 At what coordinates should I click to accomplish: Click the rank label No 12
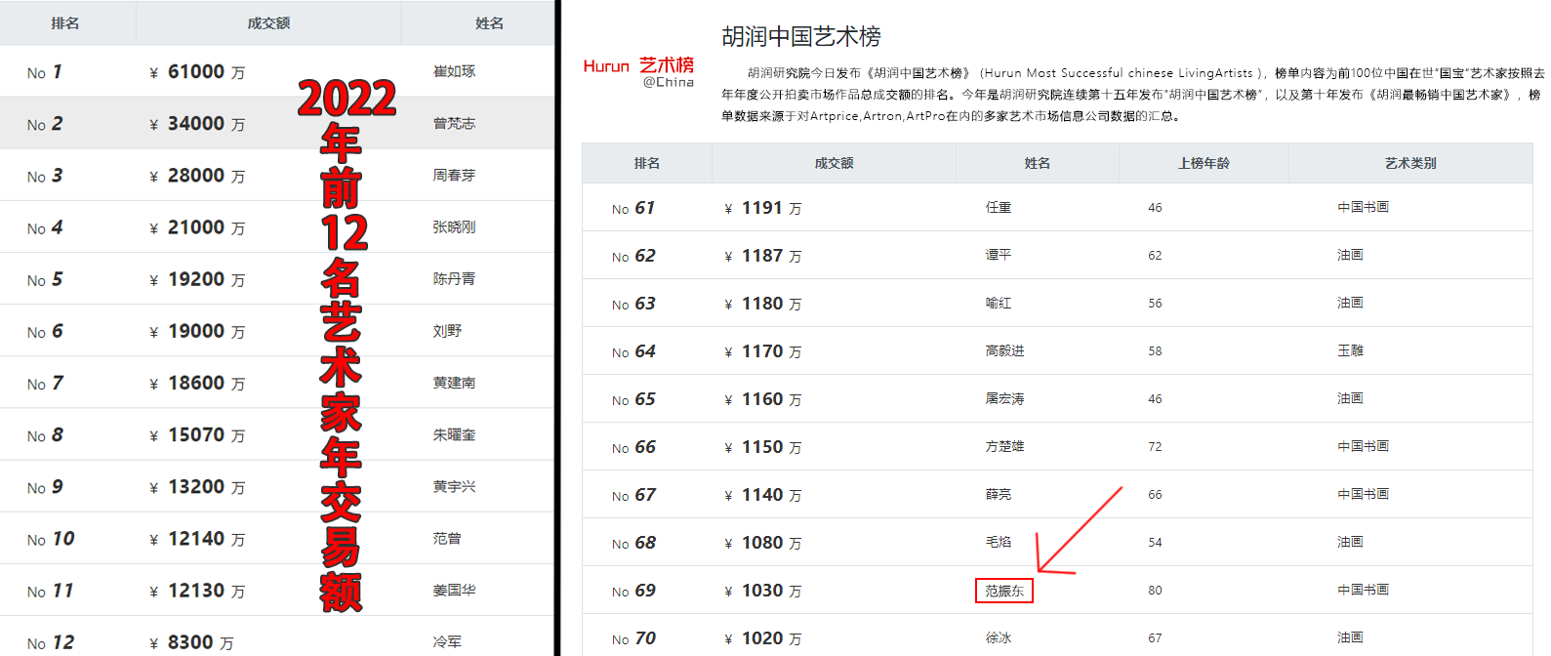[51, 642]
